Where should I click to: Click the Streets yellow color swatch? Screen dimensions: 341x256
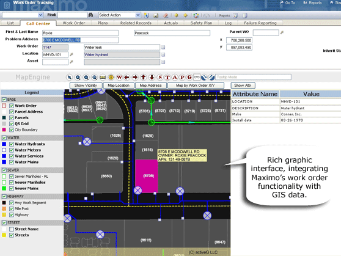pyautogui.click(x=4, y=235)
